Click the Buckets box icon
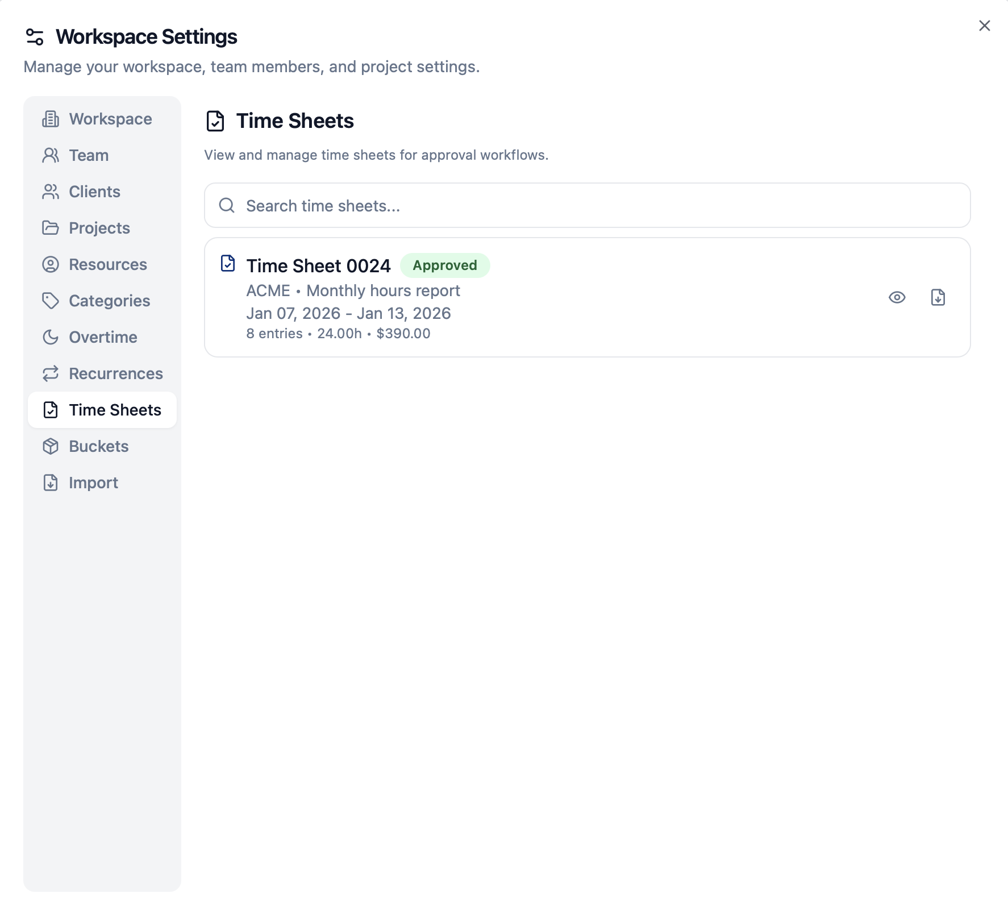The width and height of the screenshot is (1008, 914). click(x=51, y=446)
